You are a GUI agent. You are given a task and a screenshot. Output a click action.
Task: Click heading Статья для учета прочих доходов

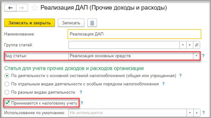click(x=74, y=68)
